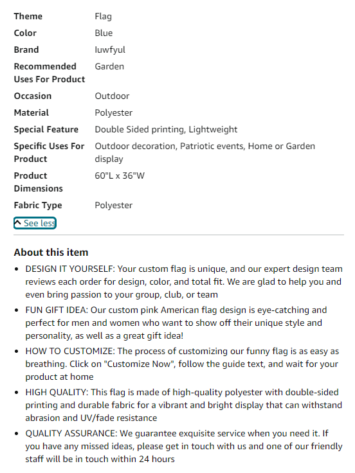Select the Double Sided printing, Lightweight text

(x=166, y=129)
